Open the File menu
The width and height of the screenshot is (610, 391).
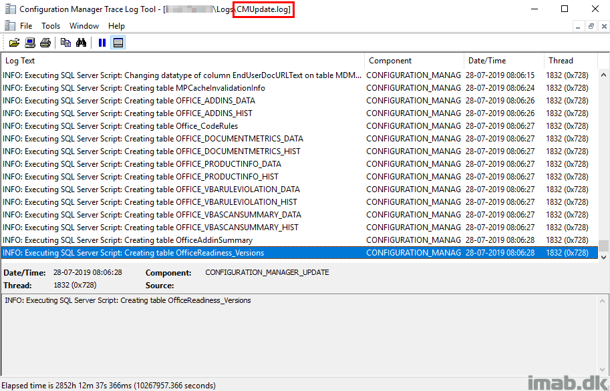[26, 26]
